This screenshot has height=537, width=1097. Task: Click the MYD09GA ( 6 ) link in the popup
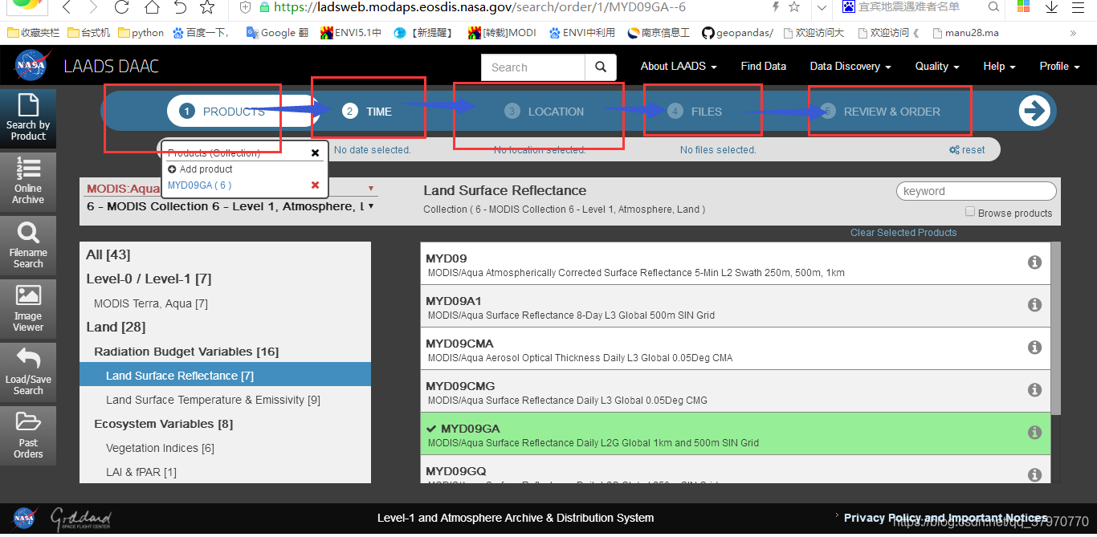[199, 185]
